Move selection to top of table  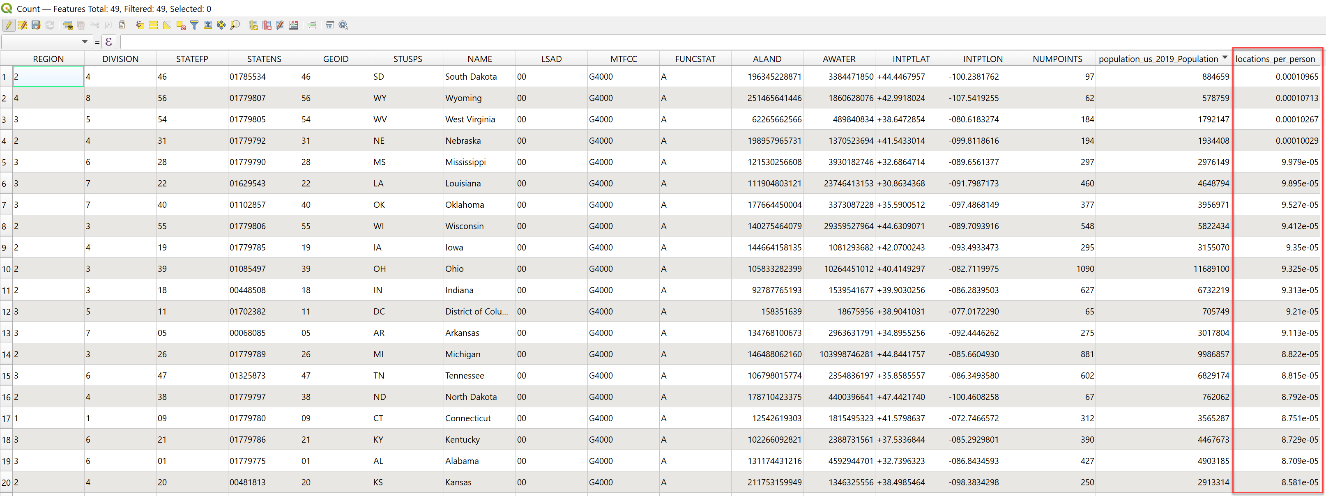click(x=208, y=25)
